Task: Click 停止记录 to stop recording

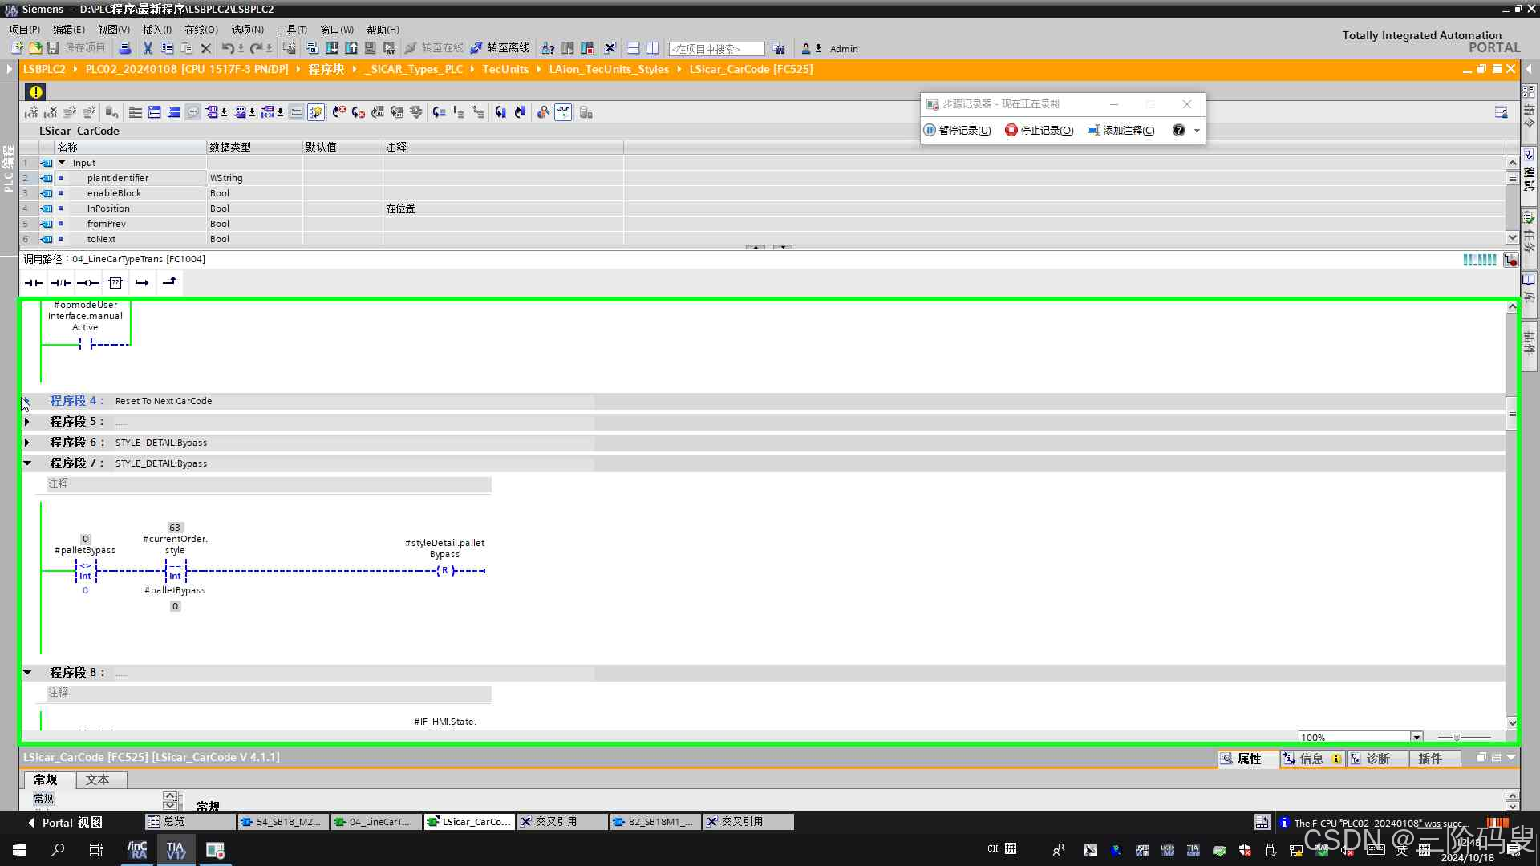Action: pyautogui.click(x=1039, y=130)
